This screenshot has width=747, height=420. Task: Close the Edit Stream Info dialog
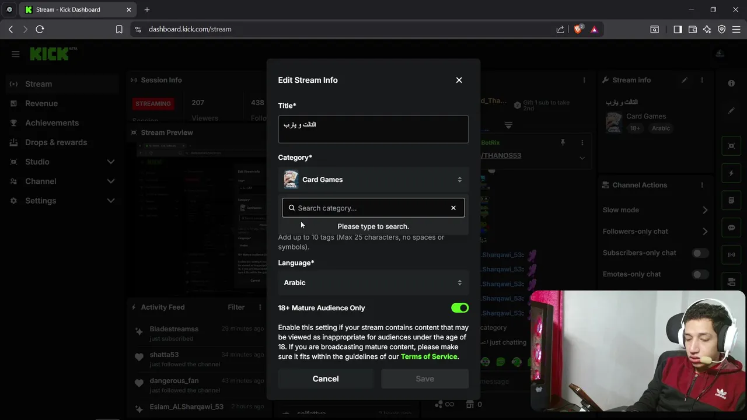tap(459, 80)
